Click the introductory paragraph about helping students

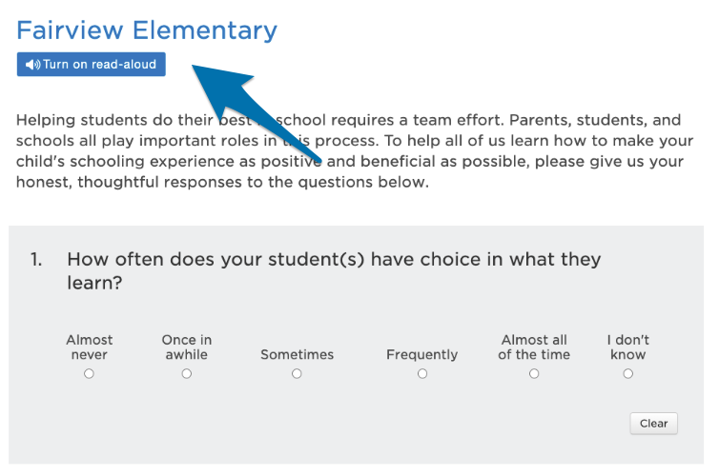[355, 151]
